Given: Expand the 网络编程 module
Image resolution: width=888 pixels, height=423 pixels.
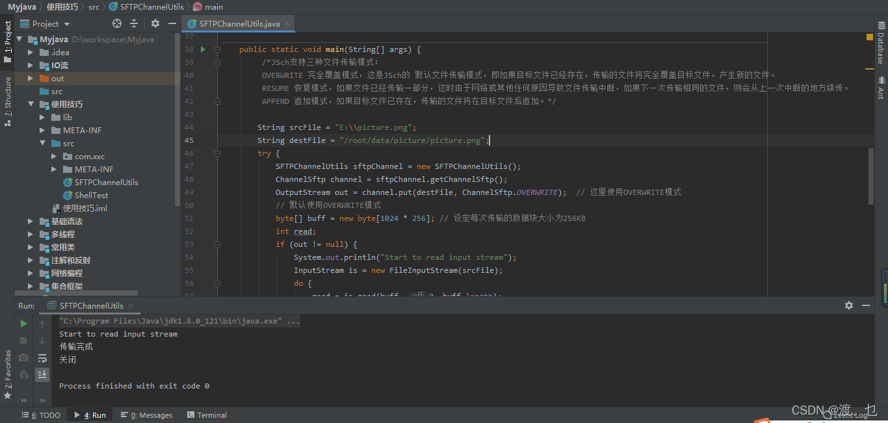Looking at the screenshot, I should coord(31,274).
